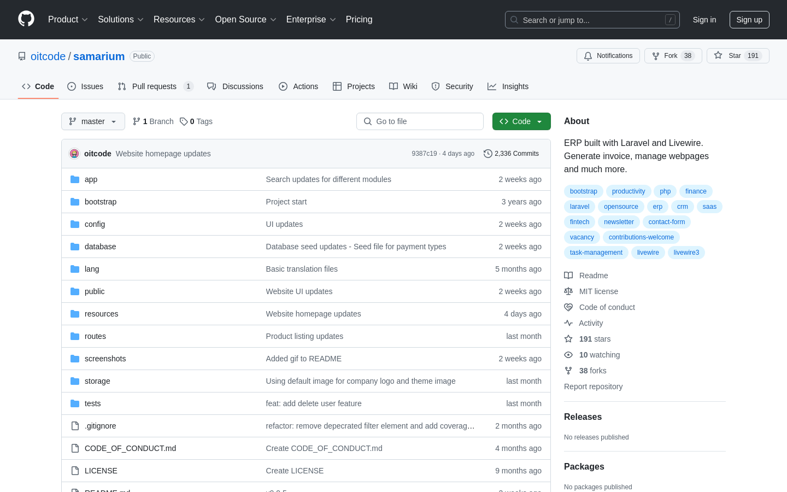Open the tests folder icon
787x492 pixels.
75,403
